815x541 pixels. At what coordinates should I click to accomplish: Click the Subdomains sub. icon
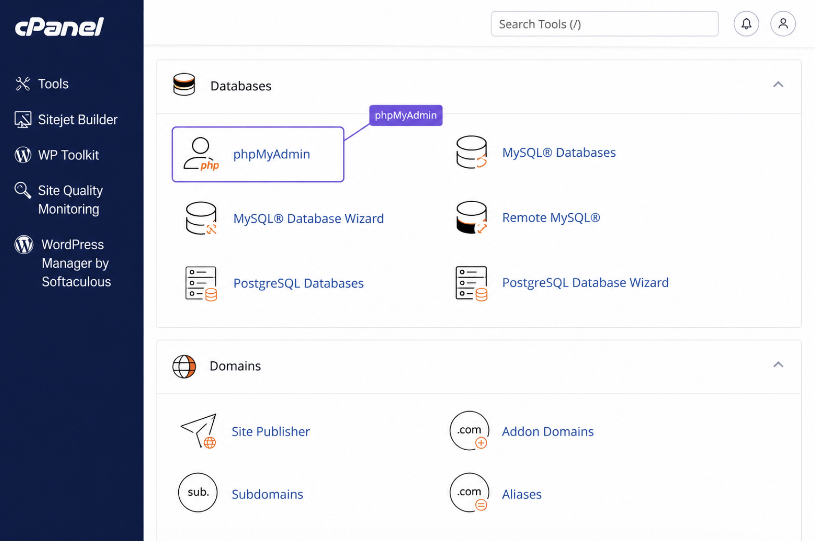[198, 493]
